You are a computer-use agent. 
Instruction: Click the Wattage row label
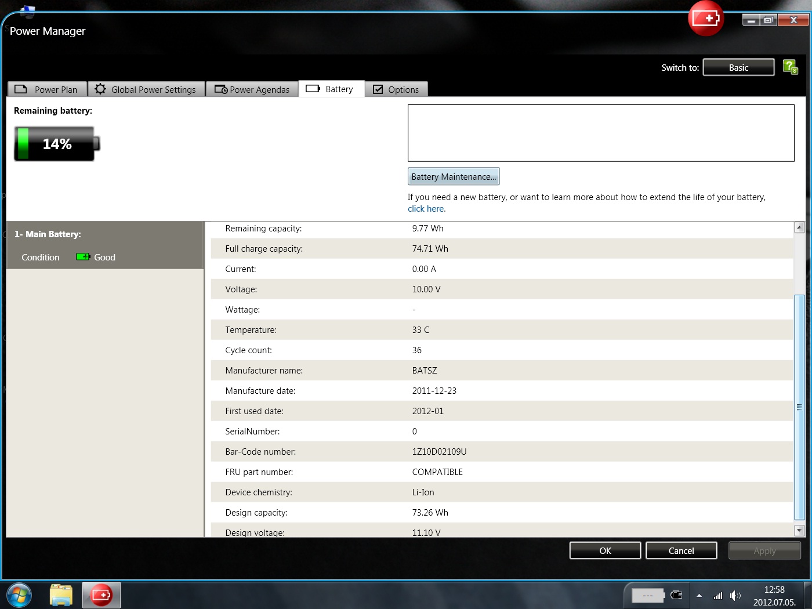coord(242,310)
